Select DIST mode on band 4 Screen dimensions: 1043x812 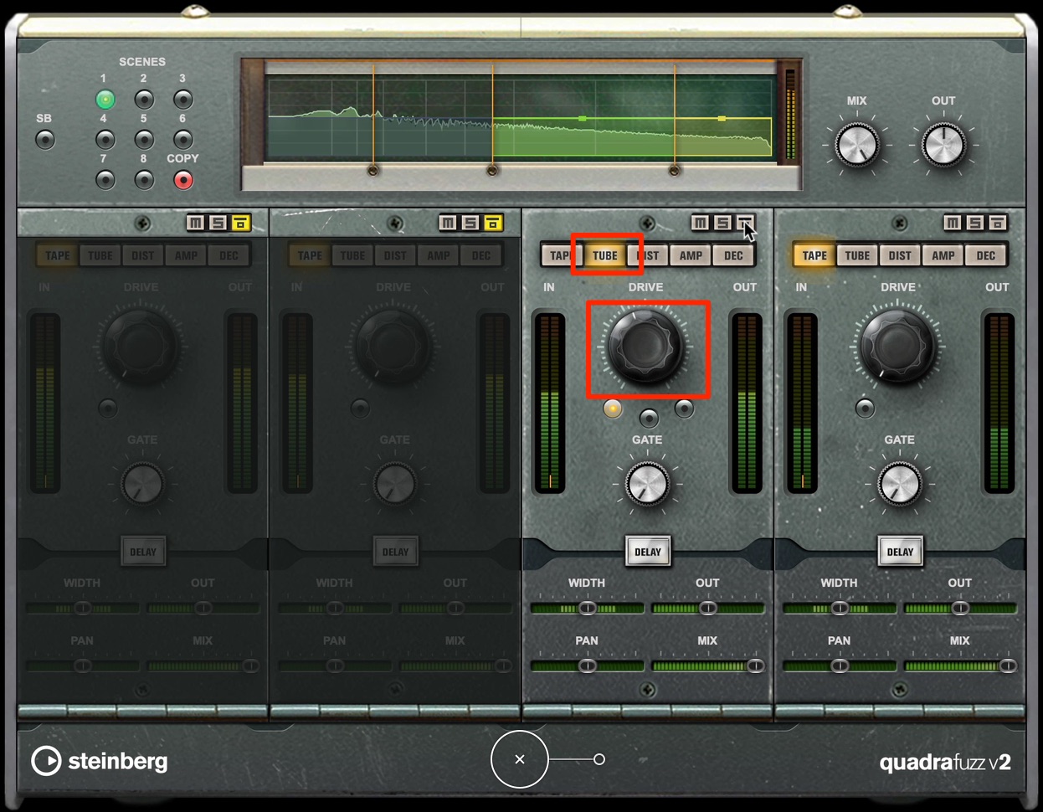coord(900,255)
